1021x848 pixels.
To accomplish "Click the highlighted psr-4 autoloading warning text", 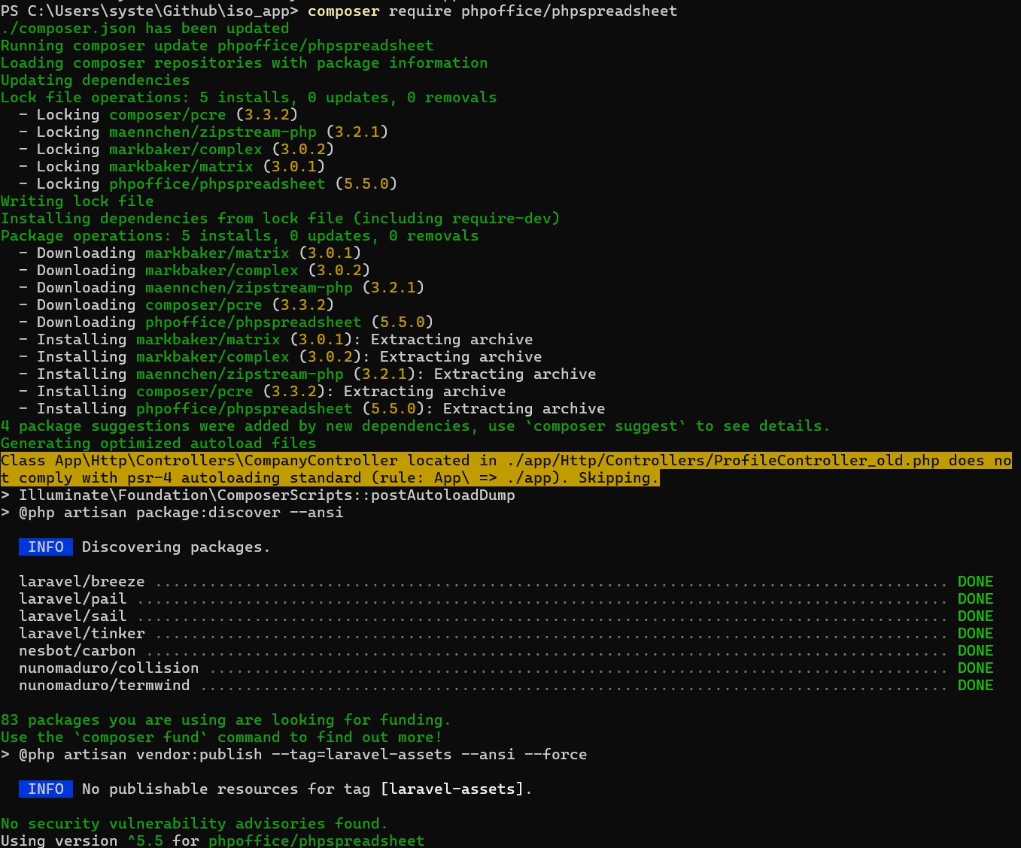I will coord(506,468).
